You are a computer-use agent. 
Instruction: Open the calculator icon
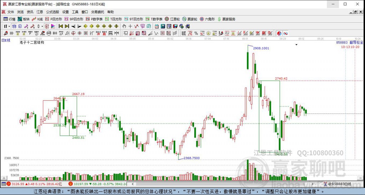coord(163,26)
